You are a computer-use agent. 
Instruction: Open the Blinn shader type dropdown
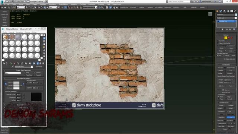click(x=13, y=73)
